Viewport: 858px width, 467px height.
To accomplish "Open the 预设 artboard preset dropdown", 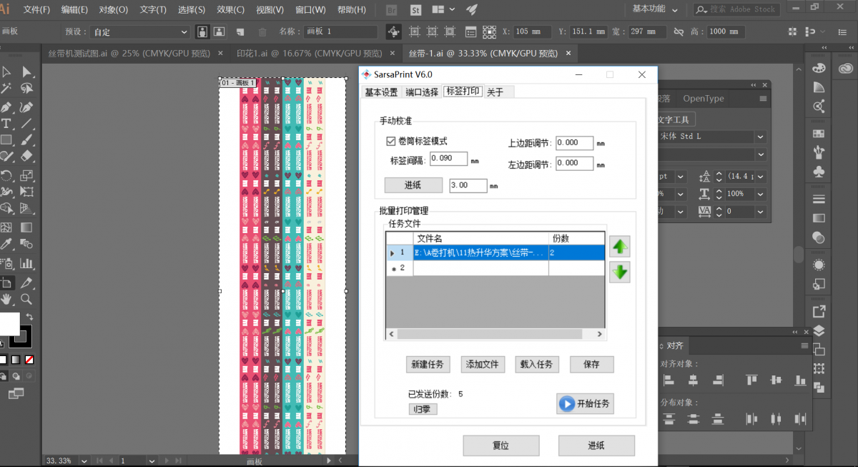I will click(x=140, y=32).
